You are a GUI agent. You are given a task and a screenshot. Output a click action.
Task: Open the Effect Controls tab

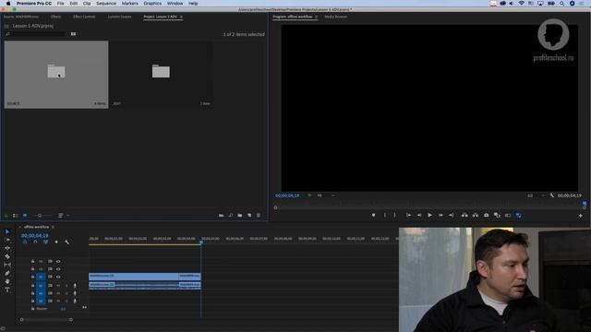point(84,17)
